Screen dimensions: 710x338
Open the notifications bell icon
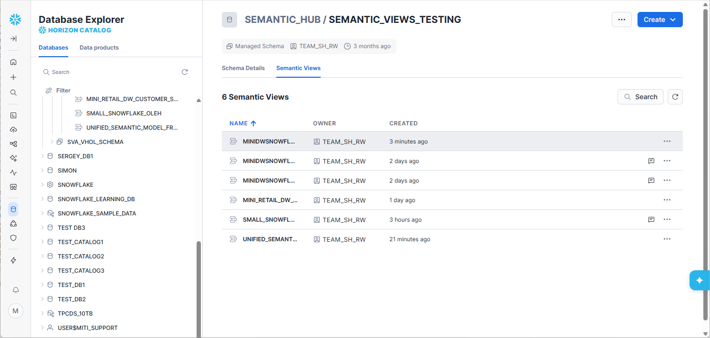(15, 290)
